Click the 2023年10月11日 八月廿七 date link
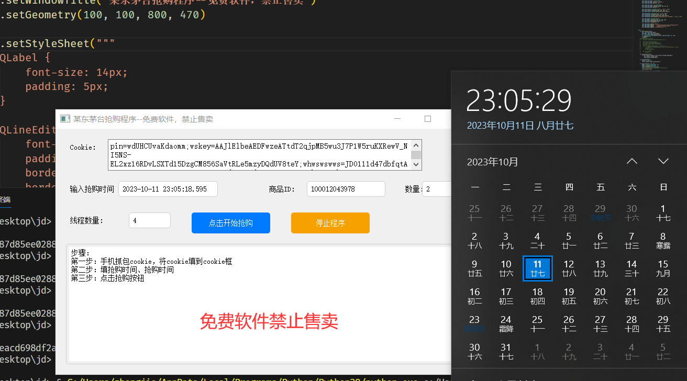 [x=520, y=126]
